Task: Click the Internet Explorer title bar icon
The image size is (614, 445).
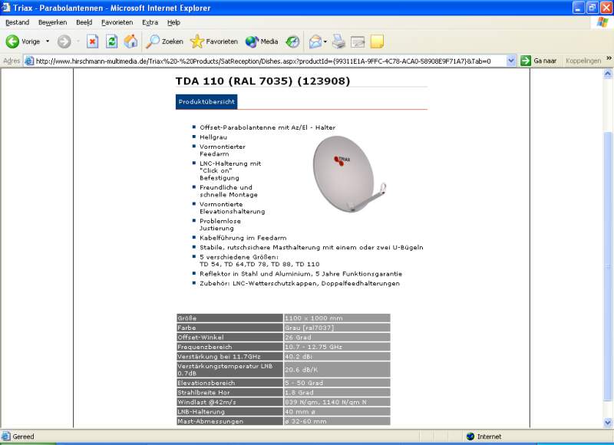Action: 6,8
